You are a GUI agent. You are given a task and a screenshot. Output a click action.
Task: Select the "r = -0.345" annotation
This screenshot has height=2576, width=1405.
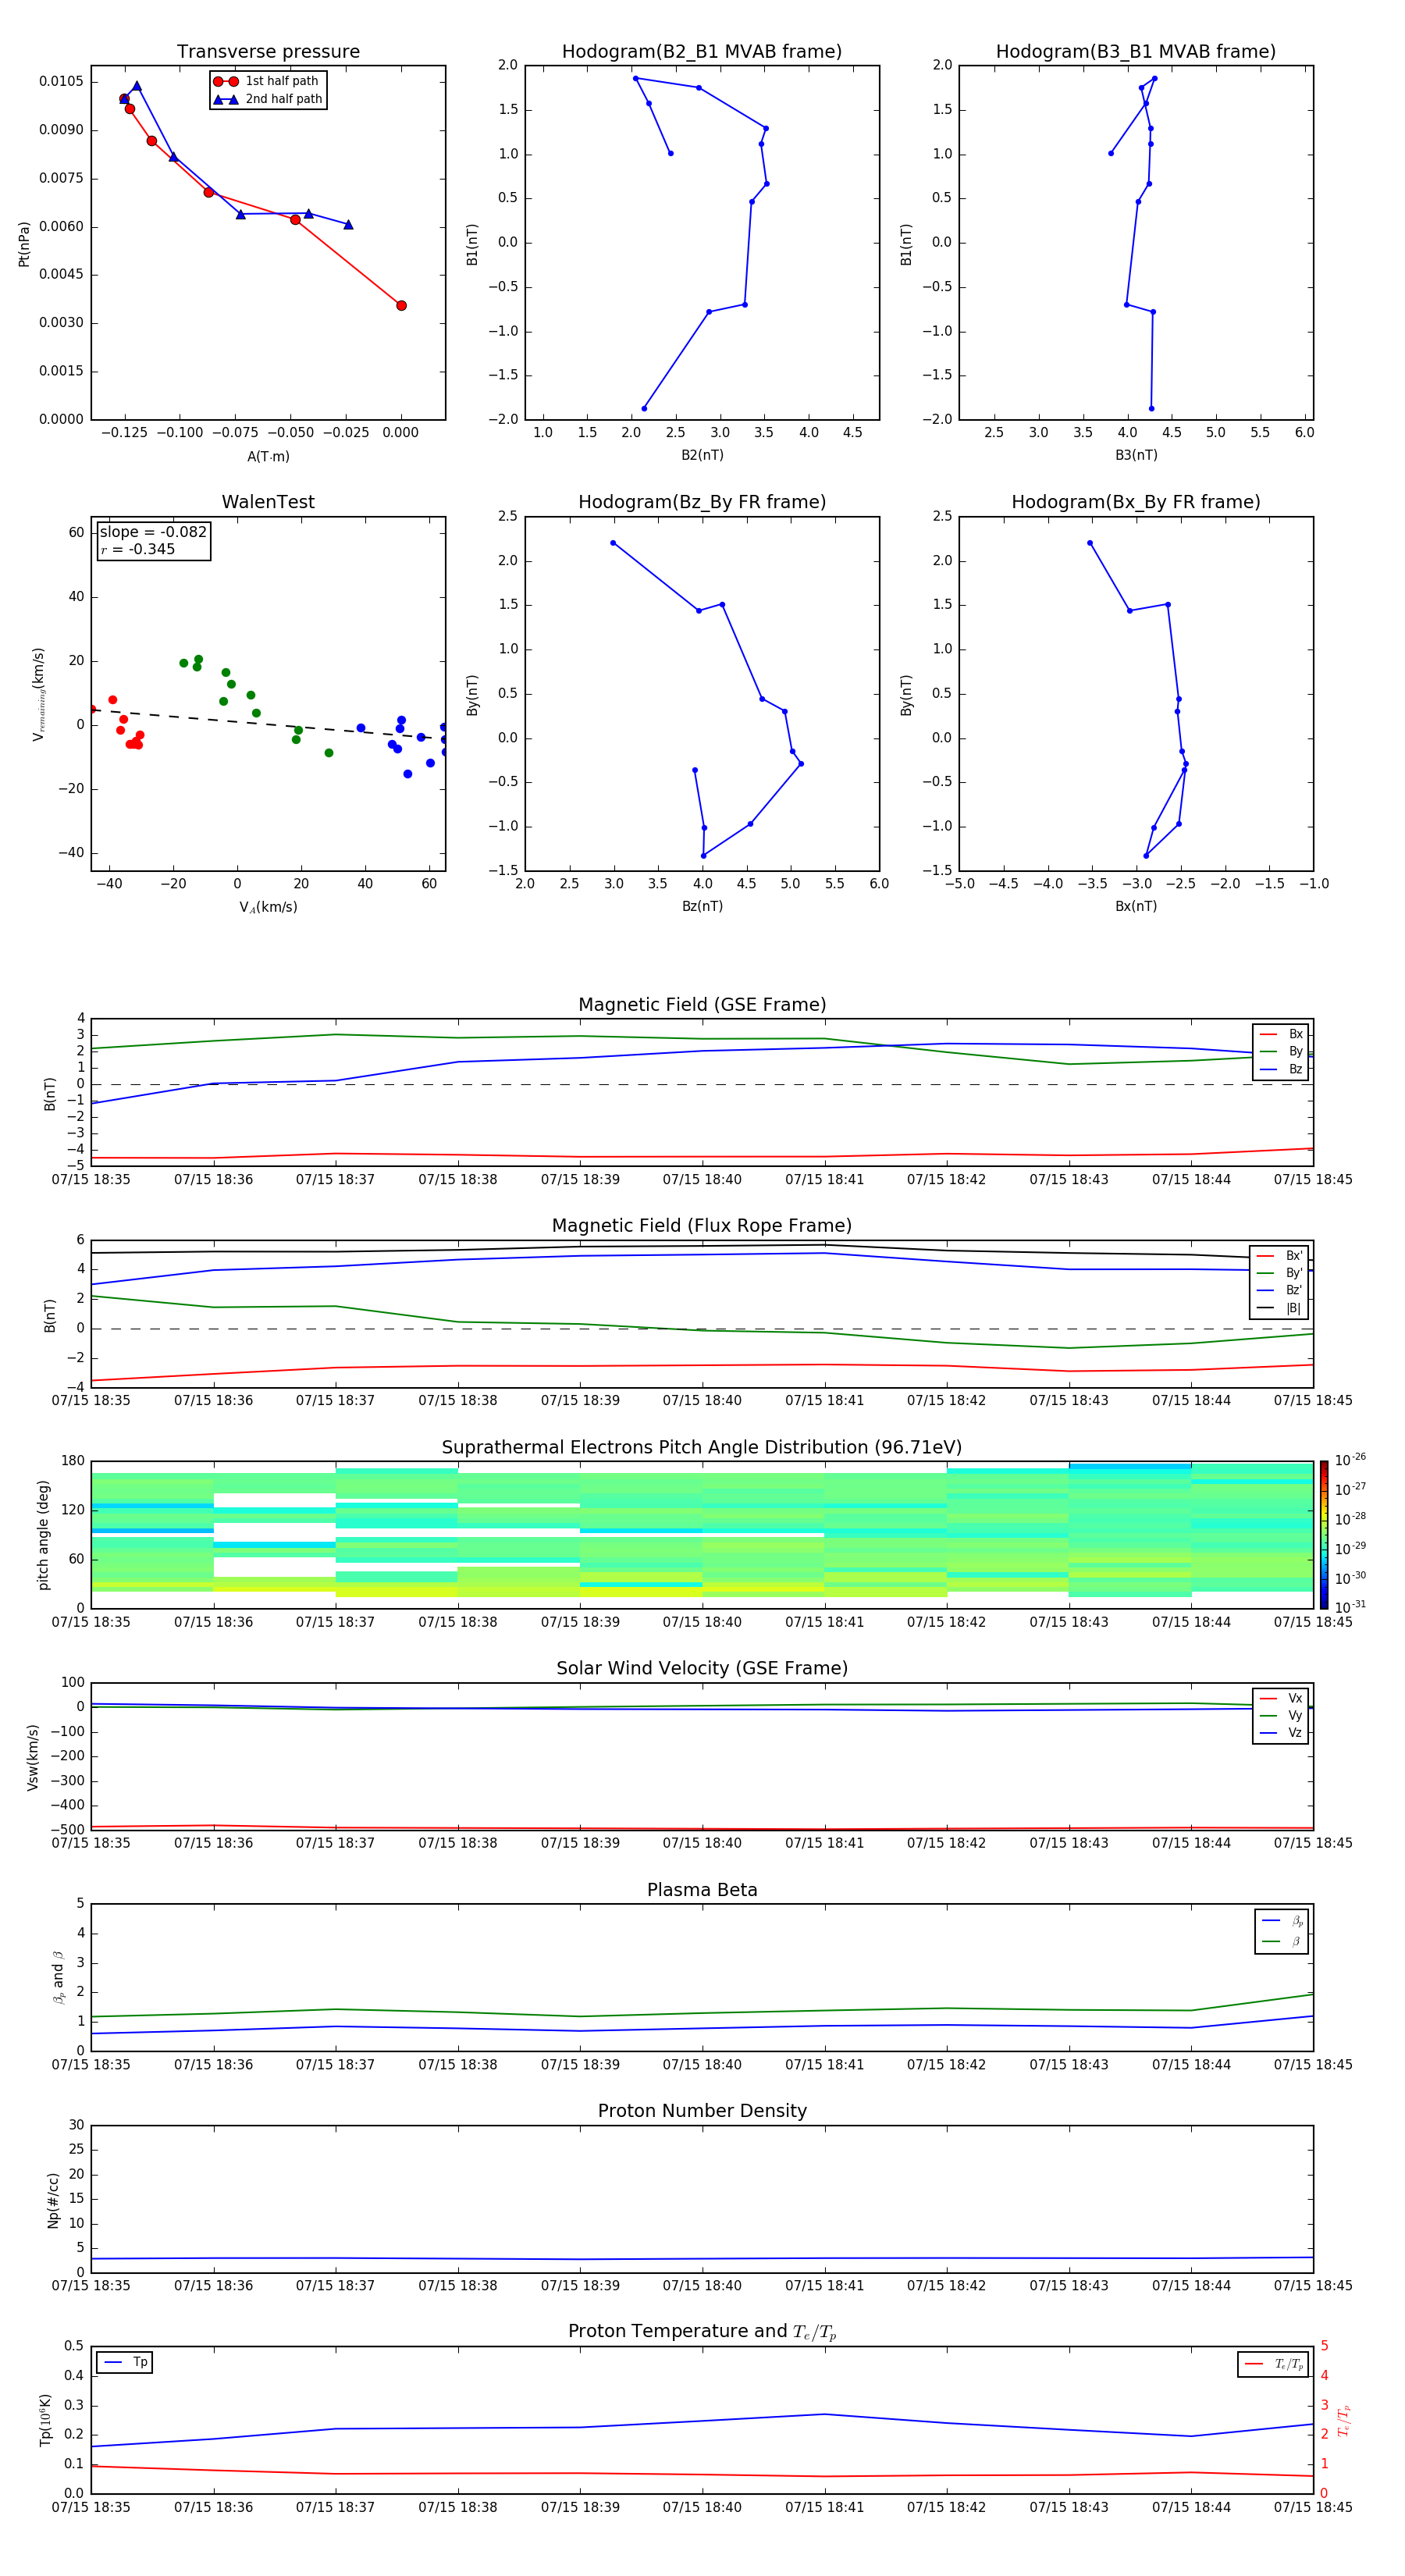point(138,549)
